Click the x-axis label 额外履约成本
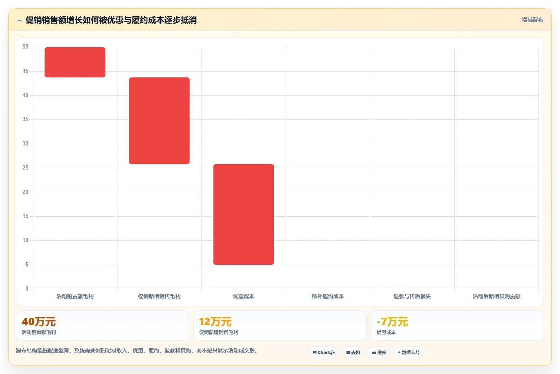The width and height of the screenshot is (560, 374). 328,296
